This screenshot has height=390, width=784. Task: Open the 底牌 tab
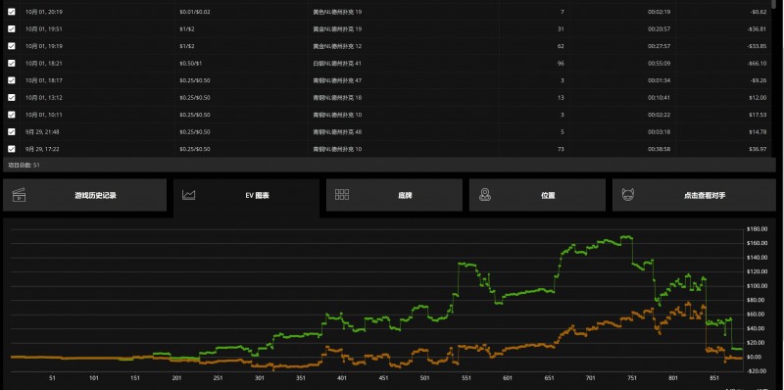[394, 196]
